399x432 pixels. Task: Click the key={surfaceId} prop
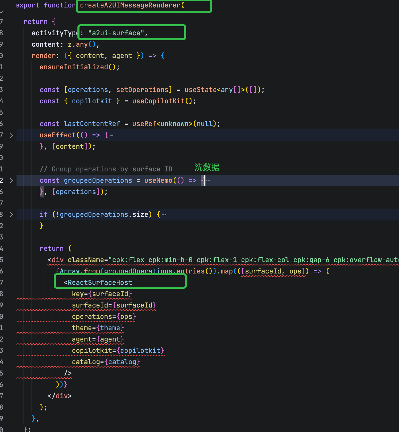click(102, 294)
